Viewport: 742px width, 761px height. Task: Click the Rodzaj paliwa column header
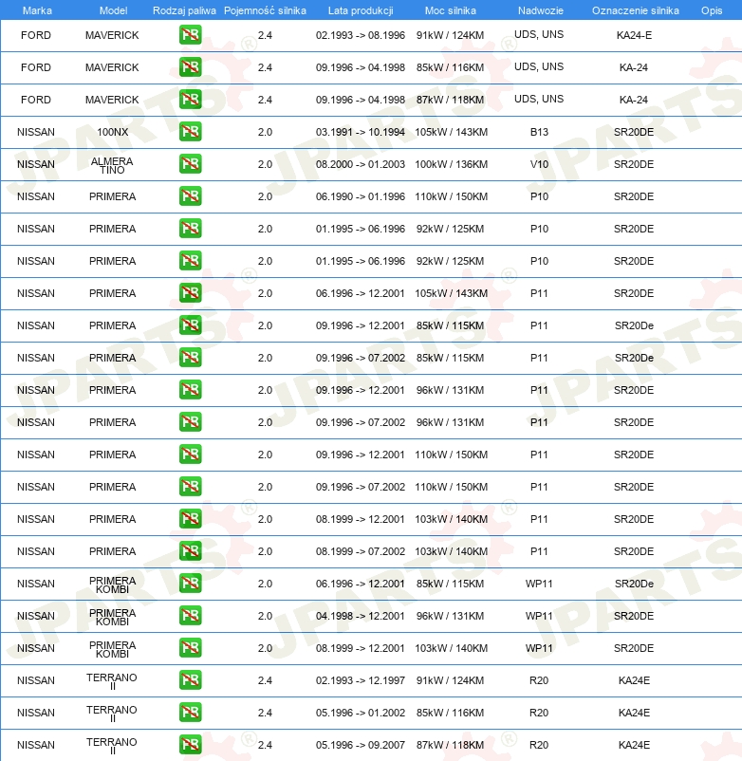click(184, 10)
